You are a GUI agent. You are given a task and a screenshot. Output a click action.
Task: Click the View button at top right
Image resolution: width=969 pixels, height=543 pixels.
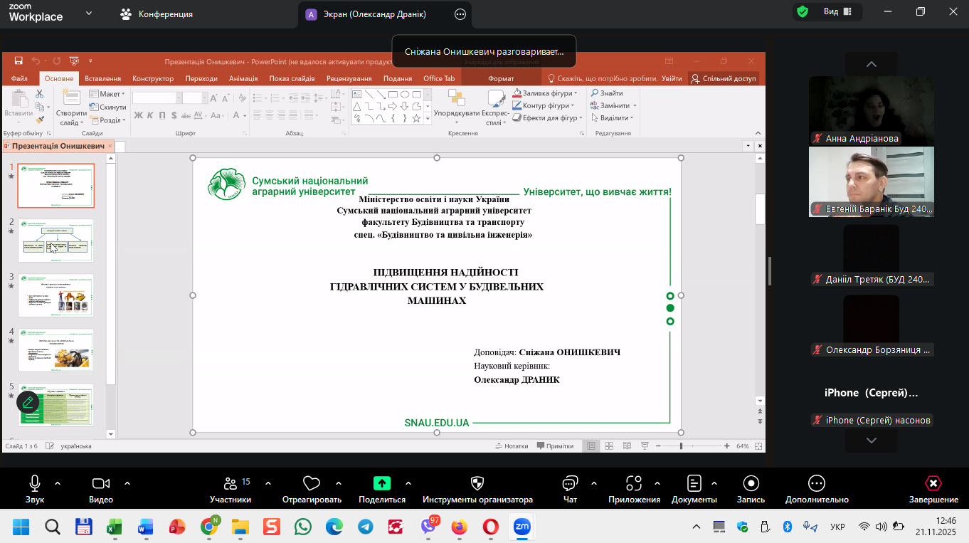point(830,11)
